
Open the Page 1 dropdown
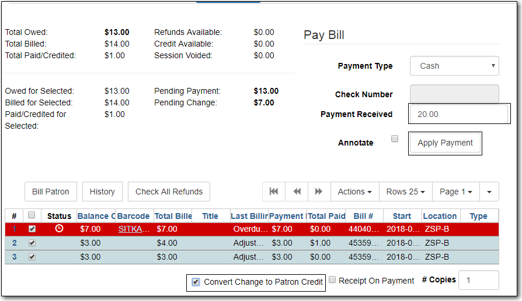pyautogui.click(x=456, y=192)
